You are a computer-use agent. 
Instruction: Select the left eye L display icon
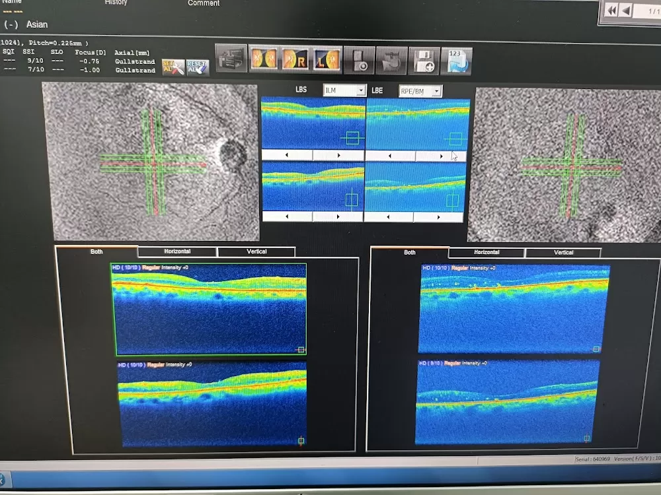(327, 60)
